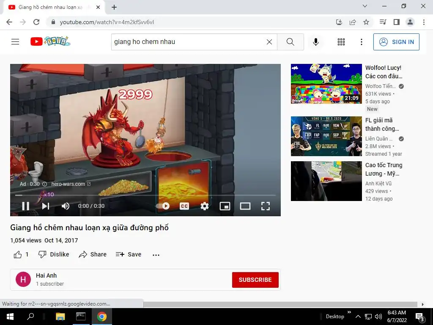Bookmark this page with the star icon
Viewport: 433px width, 325px height.
(x=366, y=22)
